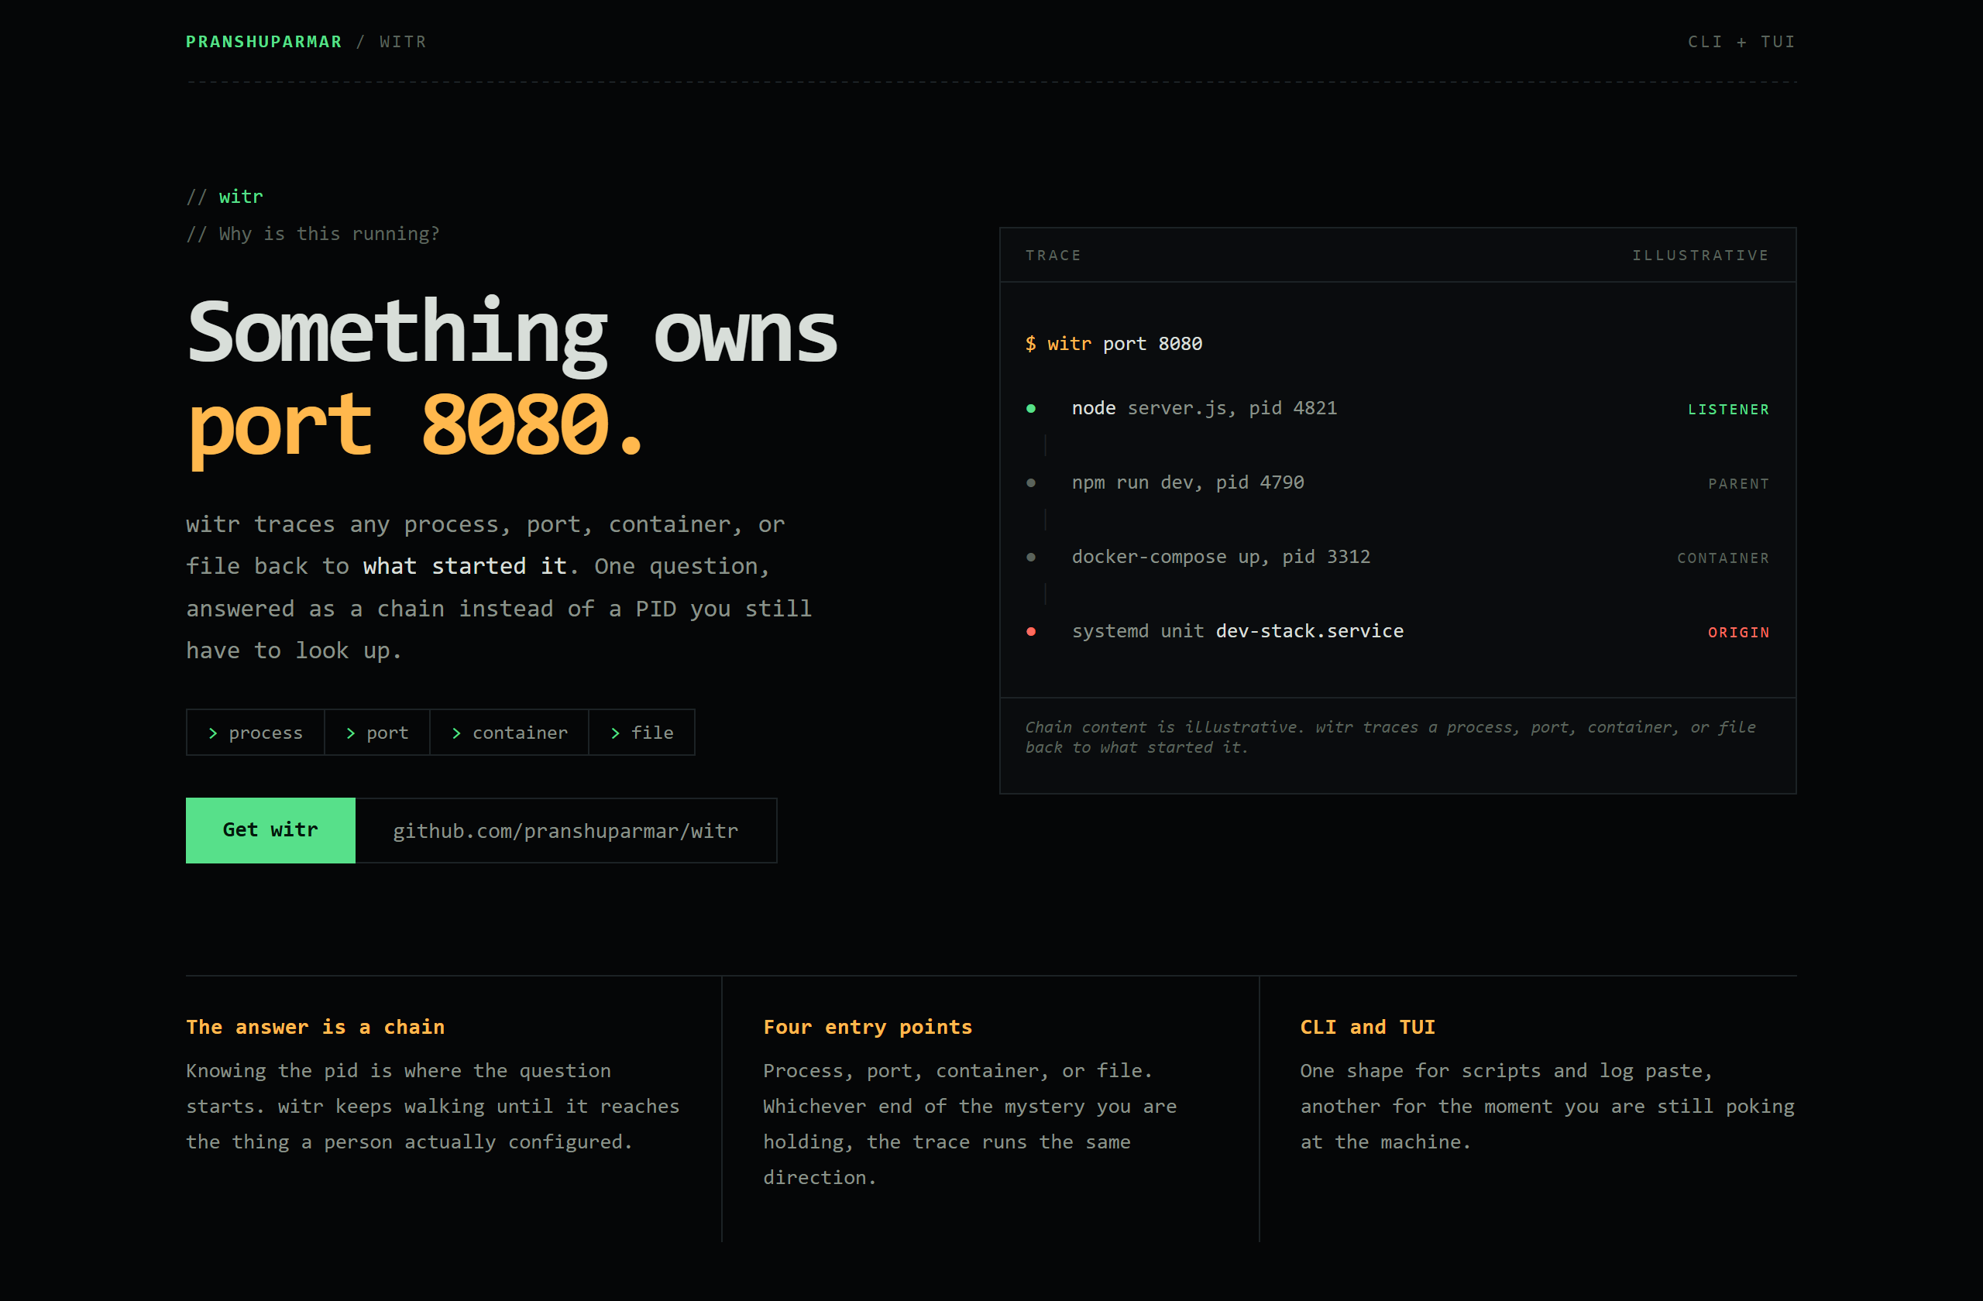Click the WITR breadcrumb text in header
This screenshot has width=1983, height=1301.
(403, 42)
